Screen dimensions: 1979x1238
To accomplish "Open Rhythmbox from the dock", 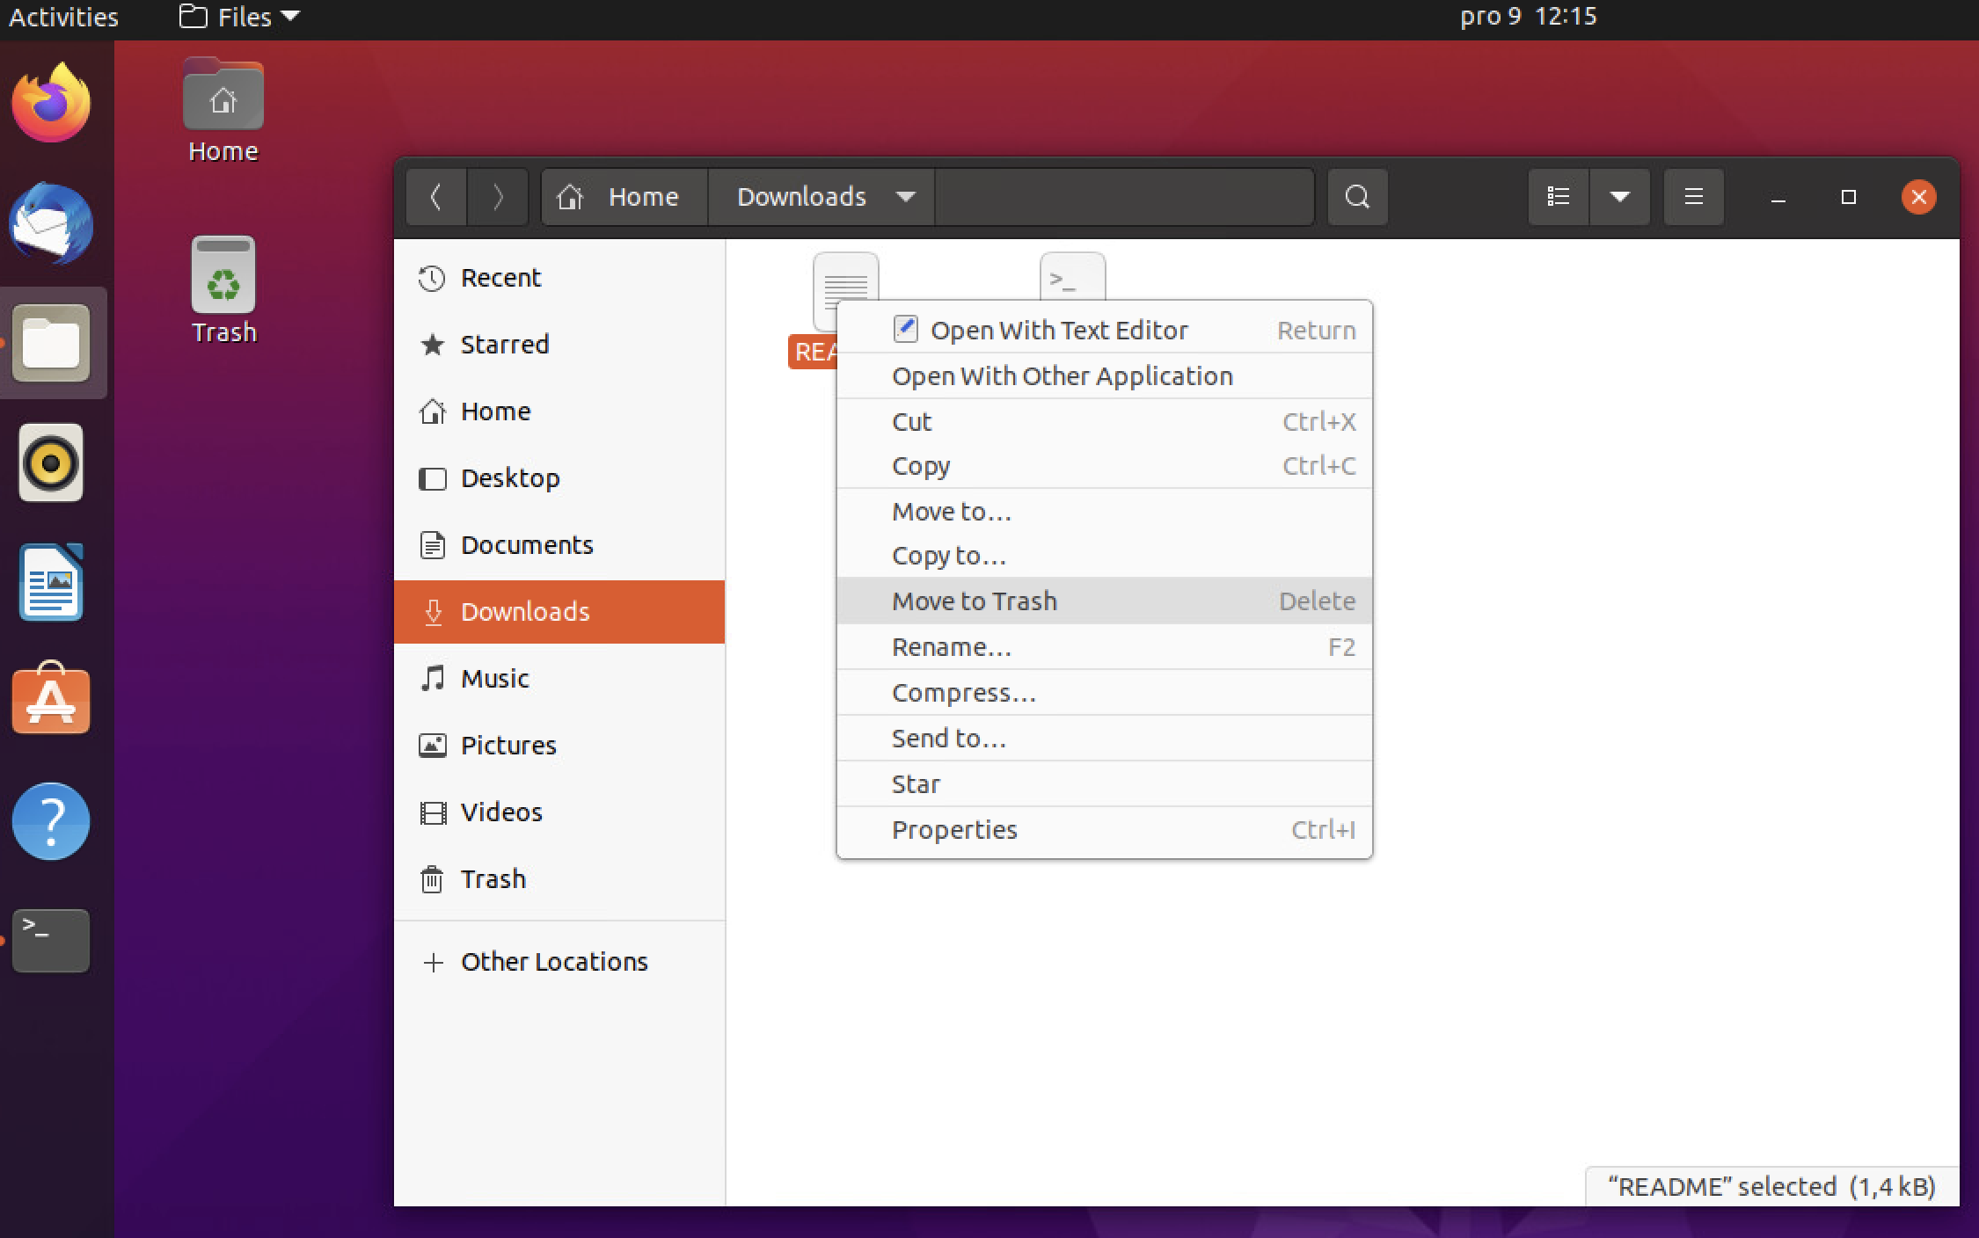I will pyautogui.click(x=51, y=462).
